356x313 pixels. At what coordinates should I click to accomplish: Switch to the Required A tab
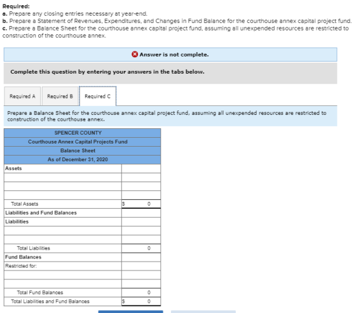pos(22,96)
